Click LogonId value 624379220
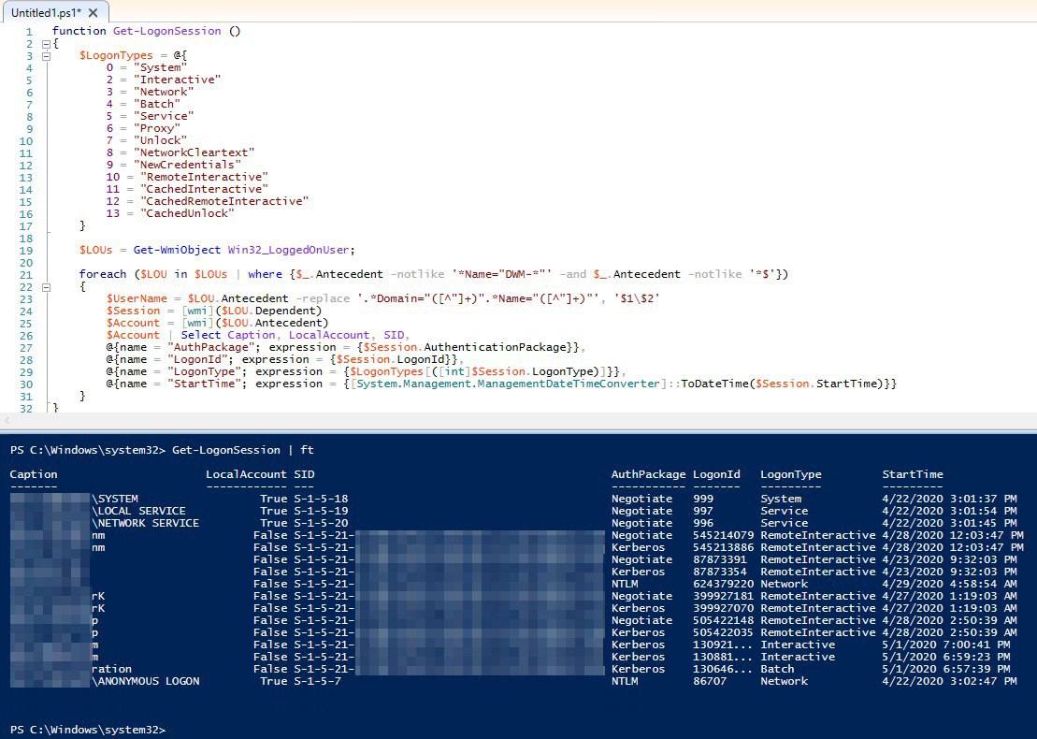Image resolution: width=1037 pixels, height=739 pixels. point(723,584)
